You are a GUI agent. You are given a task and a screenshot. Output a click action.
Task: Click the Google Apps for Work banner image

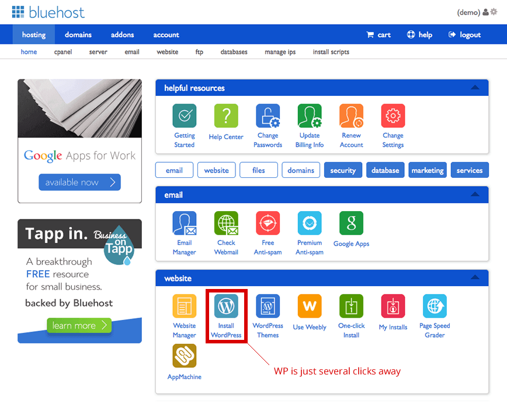click(79, 108)
